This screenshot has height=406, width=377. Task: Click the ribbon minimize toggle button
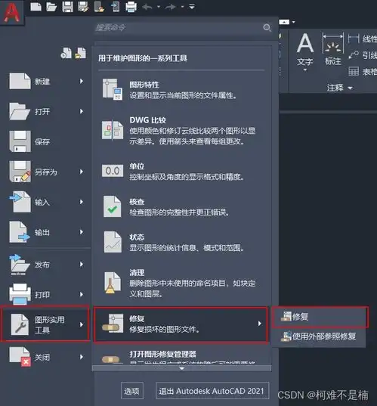284,22
